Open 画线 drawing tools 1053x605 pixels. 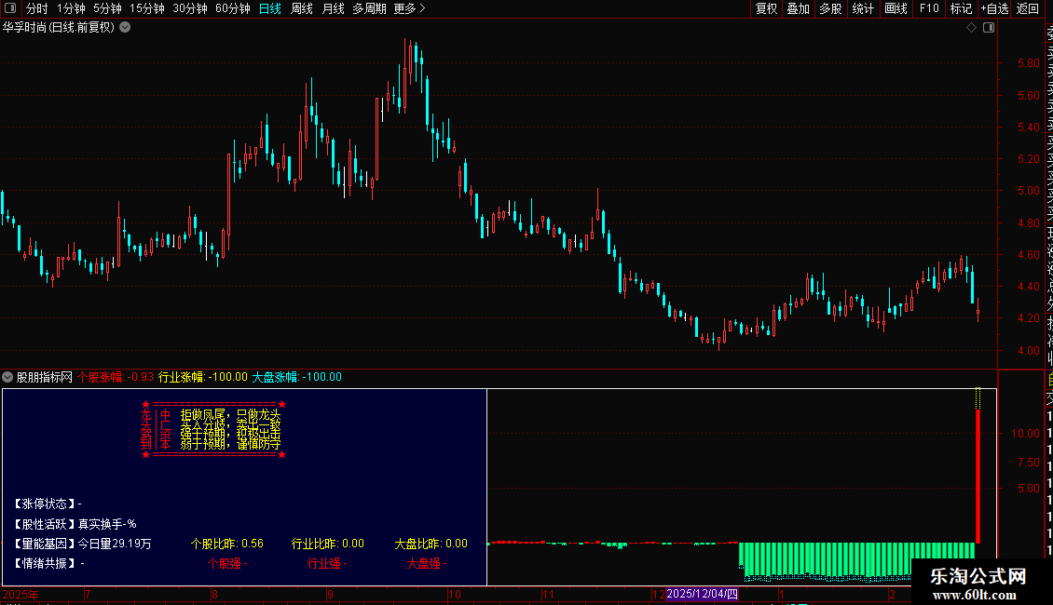[896, 8]
